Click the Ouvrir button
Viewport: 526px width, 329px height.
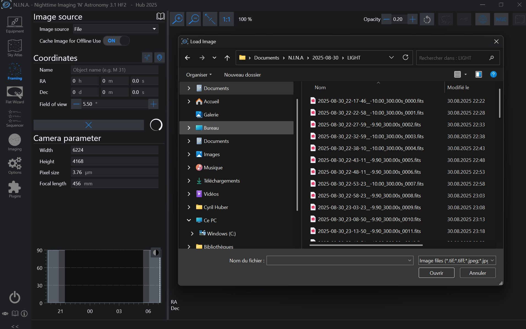click(436, 273)
